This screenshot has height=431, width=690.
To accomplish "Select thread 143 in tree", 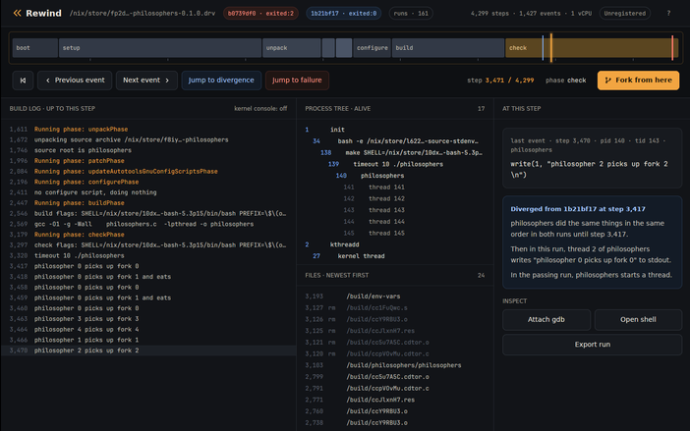I will [395, 210].
